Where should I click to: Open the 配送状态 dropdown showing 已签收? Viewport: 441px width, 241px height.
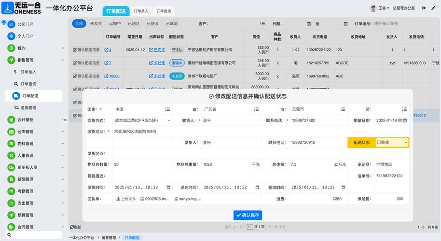point(392,142)
